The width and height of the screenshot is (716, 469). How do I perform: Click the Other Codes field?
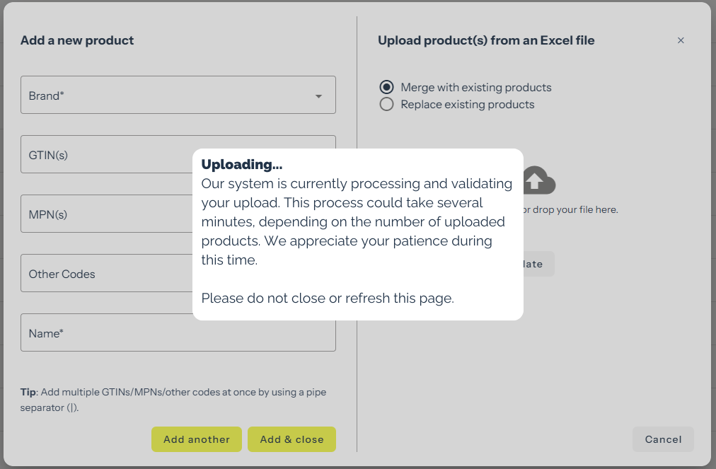point(106,274)
